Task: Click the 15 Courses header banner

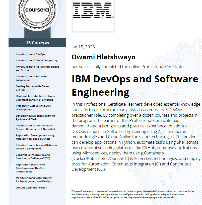Action: pos(37,43)
